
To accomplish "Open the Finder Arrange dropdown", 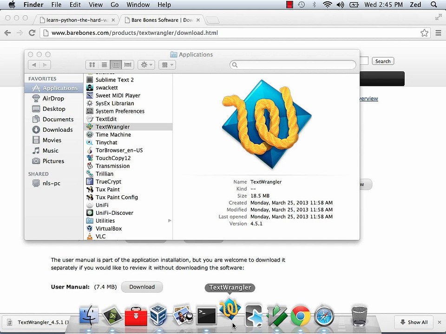I will pos(167,65).
